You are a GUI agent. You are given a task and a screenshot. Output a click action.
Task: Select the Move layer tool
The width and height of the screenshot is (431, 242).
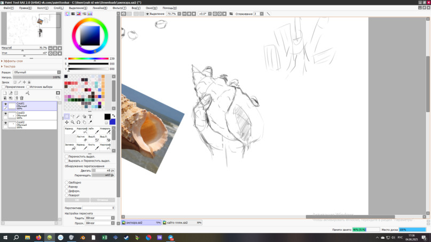67,122
